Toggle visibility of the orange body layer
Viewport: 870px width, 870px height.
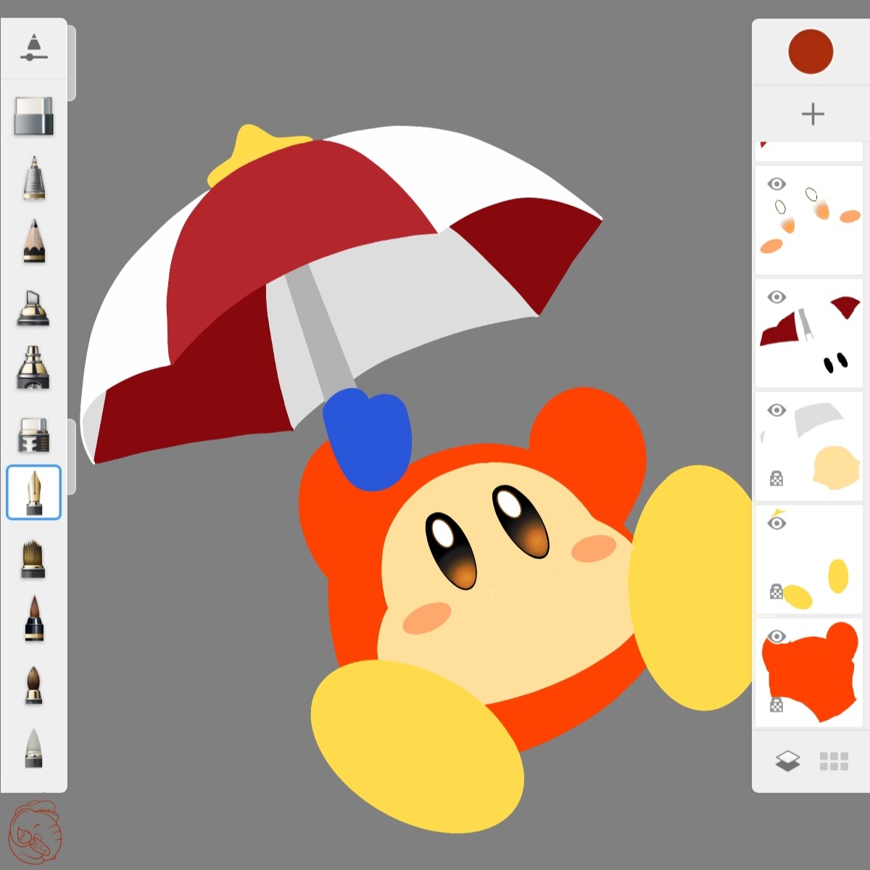pyautogui.click(x=776, y=636)
